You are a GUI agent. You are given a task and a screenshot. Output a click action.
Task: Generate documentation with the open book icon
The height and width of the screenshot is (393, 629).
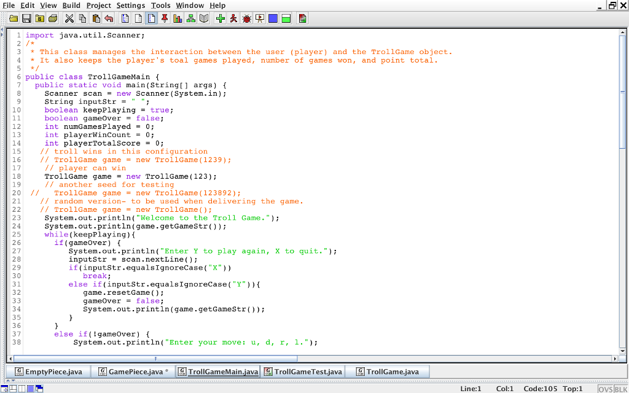click(204, 18)
